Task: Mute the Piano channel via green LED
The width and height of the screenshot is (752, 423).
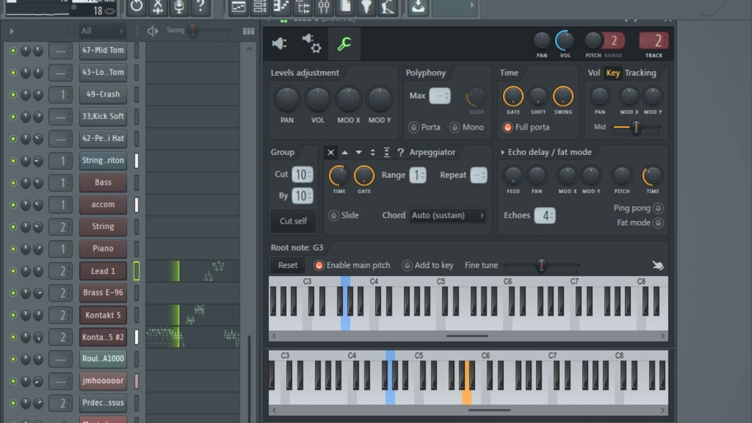Action: tap(13, 249)
